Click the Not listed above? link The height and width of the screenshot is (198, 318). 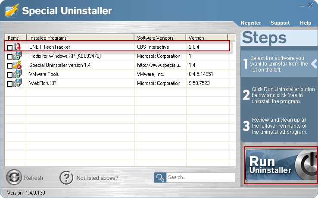(97, 178)
